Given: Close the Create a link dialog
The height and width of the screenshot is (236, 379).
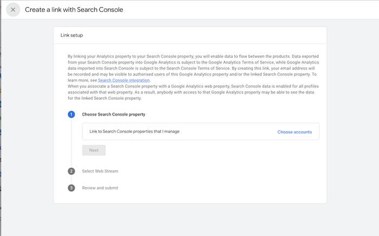Looking at the screenshot, I should [x=13, y=10].
